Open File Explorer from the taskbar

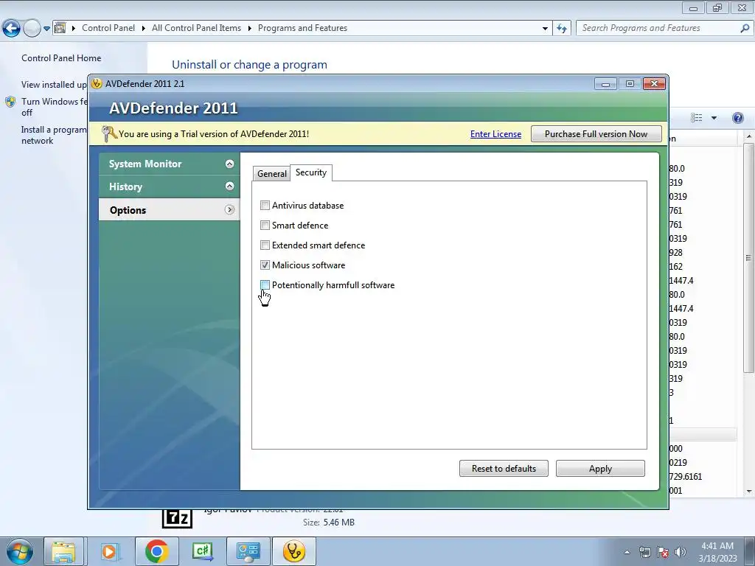64,551
